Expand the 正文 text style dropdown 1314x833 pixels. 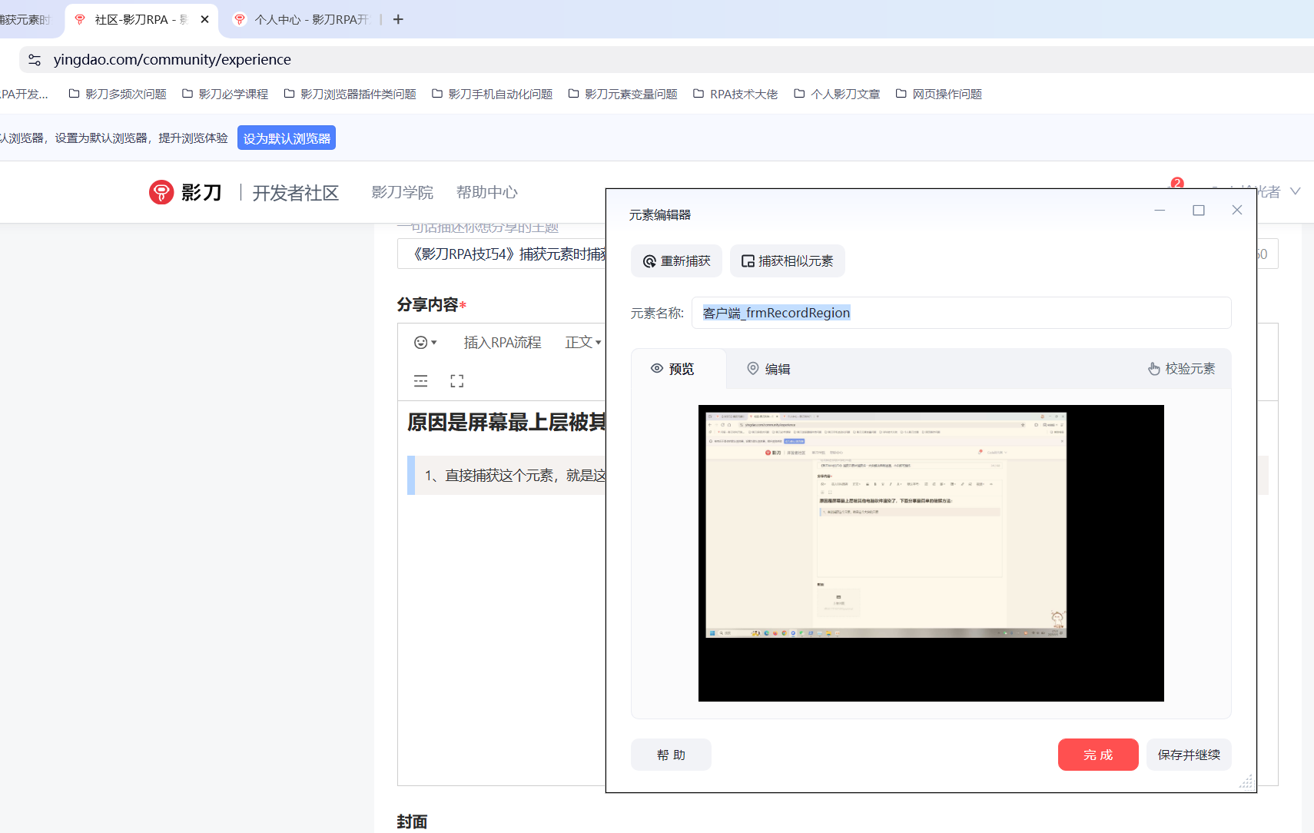coord(582,343)
